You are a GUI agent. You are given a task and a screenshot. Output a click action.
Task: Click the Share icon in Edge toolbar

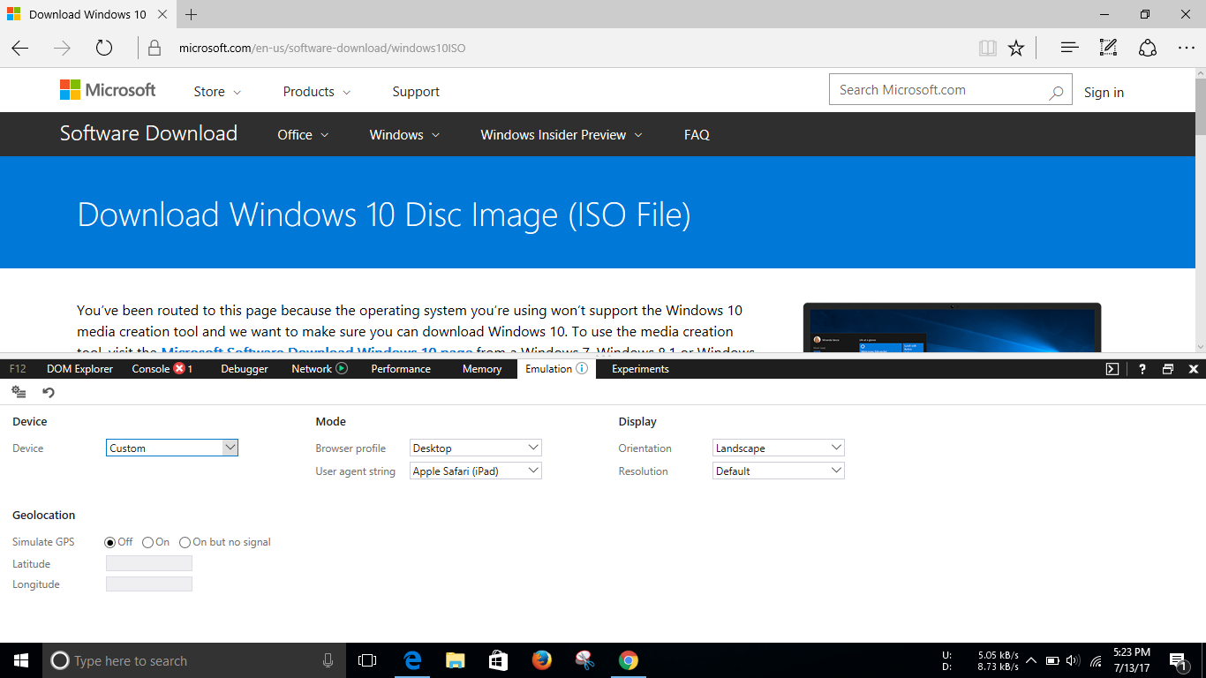(1147, 48)
